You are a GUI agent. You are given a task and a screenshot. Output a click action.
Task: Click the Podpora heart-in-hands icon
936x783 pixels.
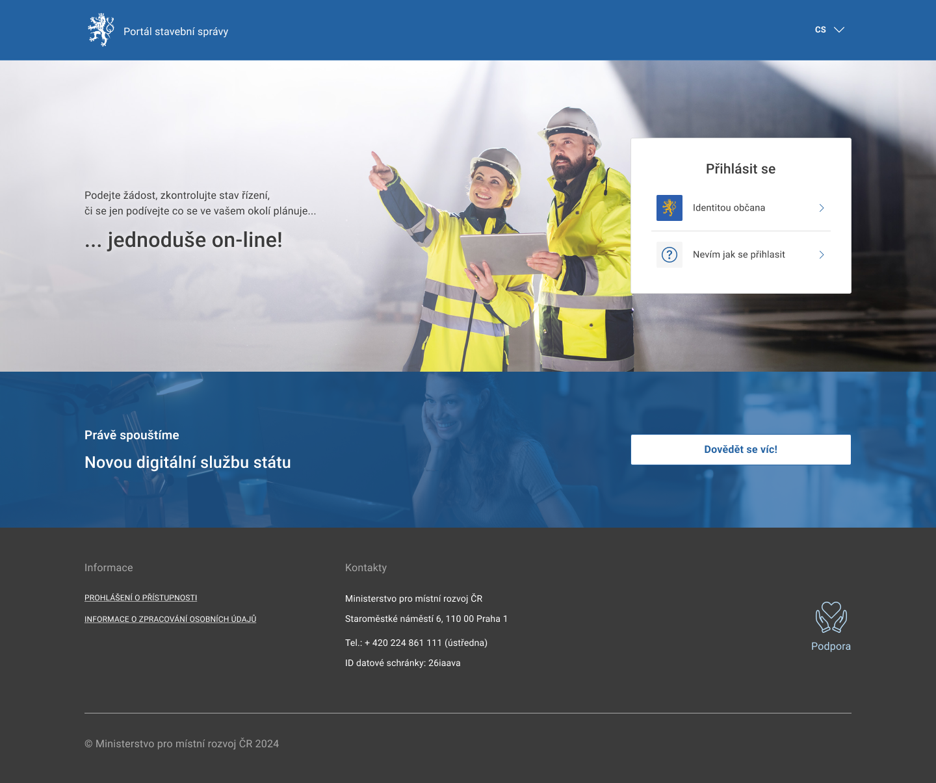(x=831, y=617)
